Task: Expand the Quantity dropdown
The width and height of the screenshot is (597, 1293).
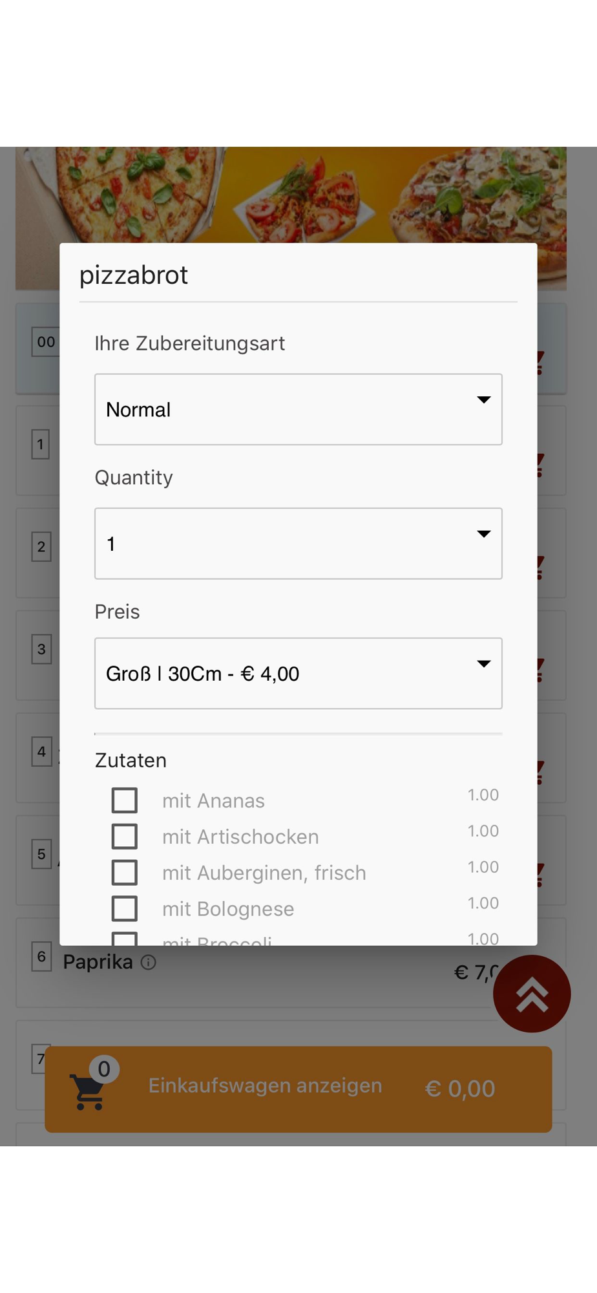Action: click(298, 544)
